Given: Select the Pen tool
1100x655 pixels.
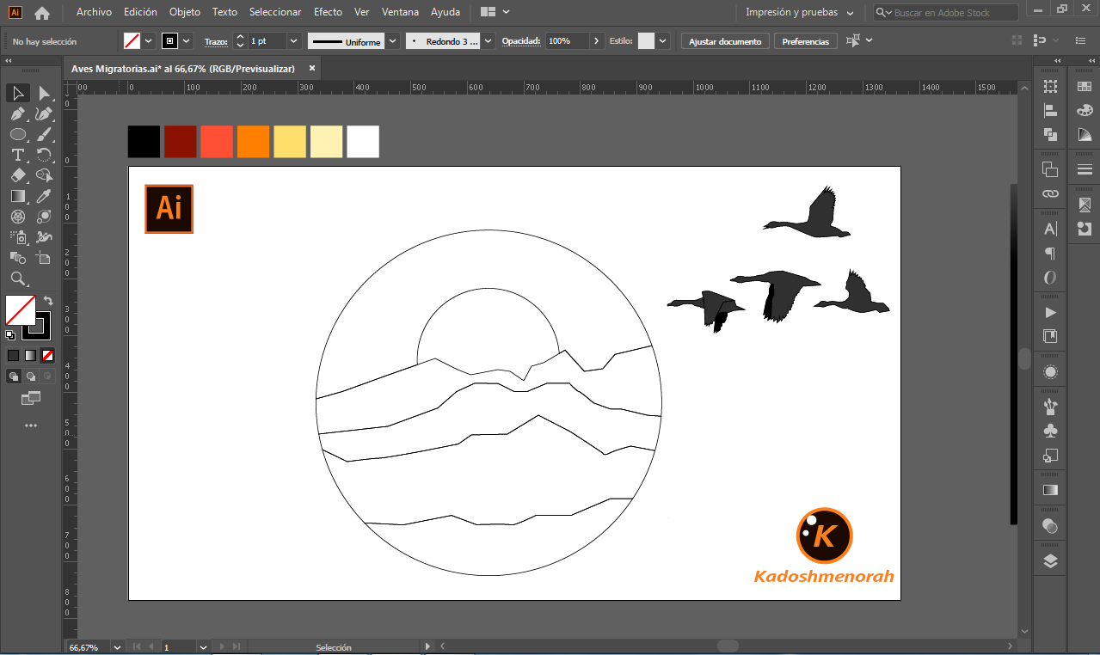Looking at the screenshot, I should 17,113.
